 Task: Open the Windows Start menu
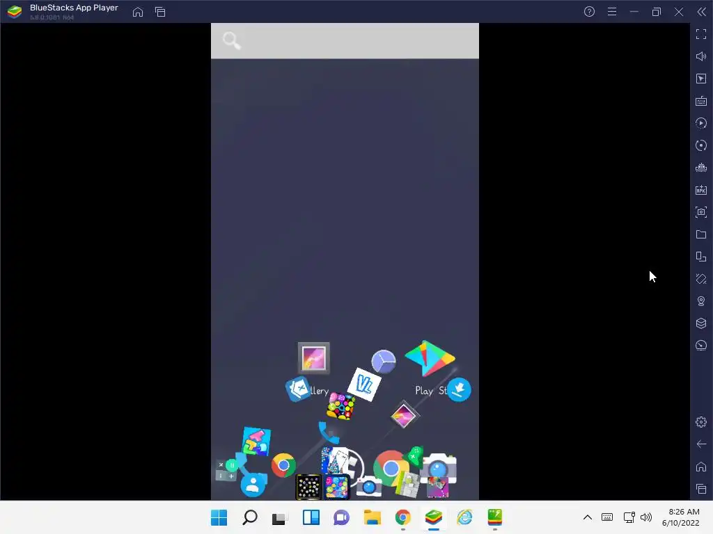tap(219, 517)
